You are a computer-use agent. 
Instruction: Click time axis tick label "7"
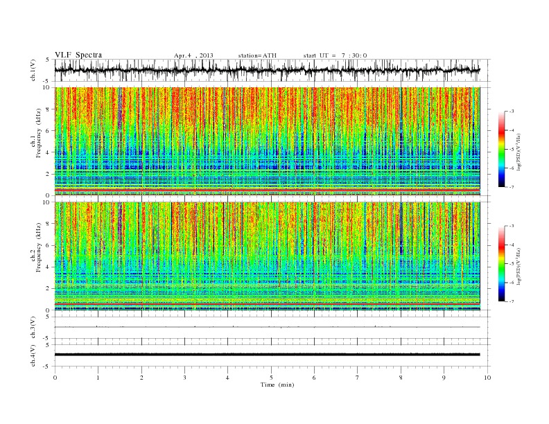[x=358, y=378]
